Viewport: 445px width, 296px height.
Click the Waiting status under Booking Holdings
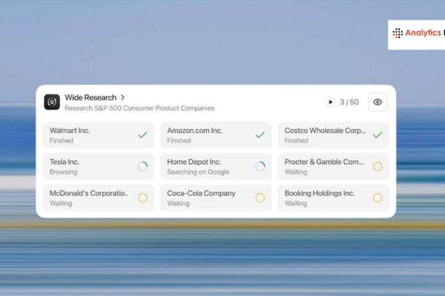pyautogui.click(x=295, y=203)
